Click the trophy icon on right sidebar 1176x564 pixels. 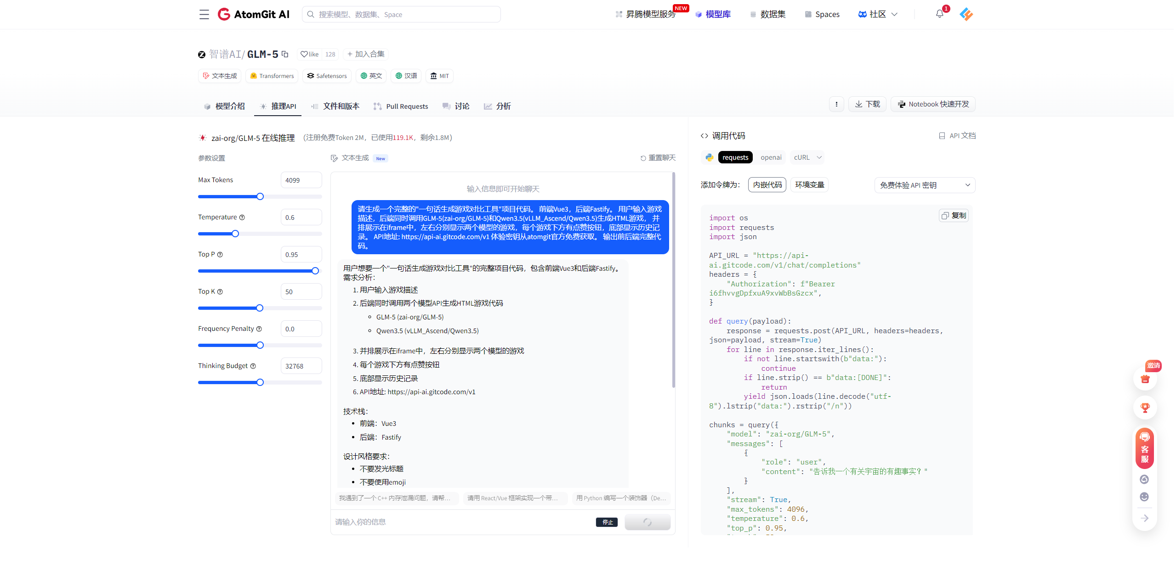1145,408
